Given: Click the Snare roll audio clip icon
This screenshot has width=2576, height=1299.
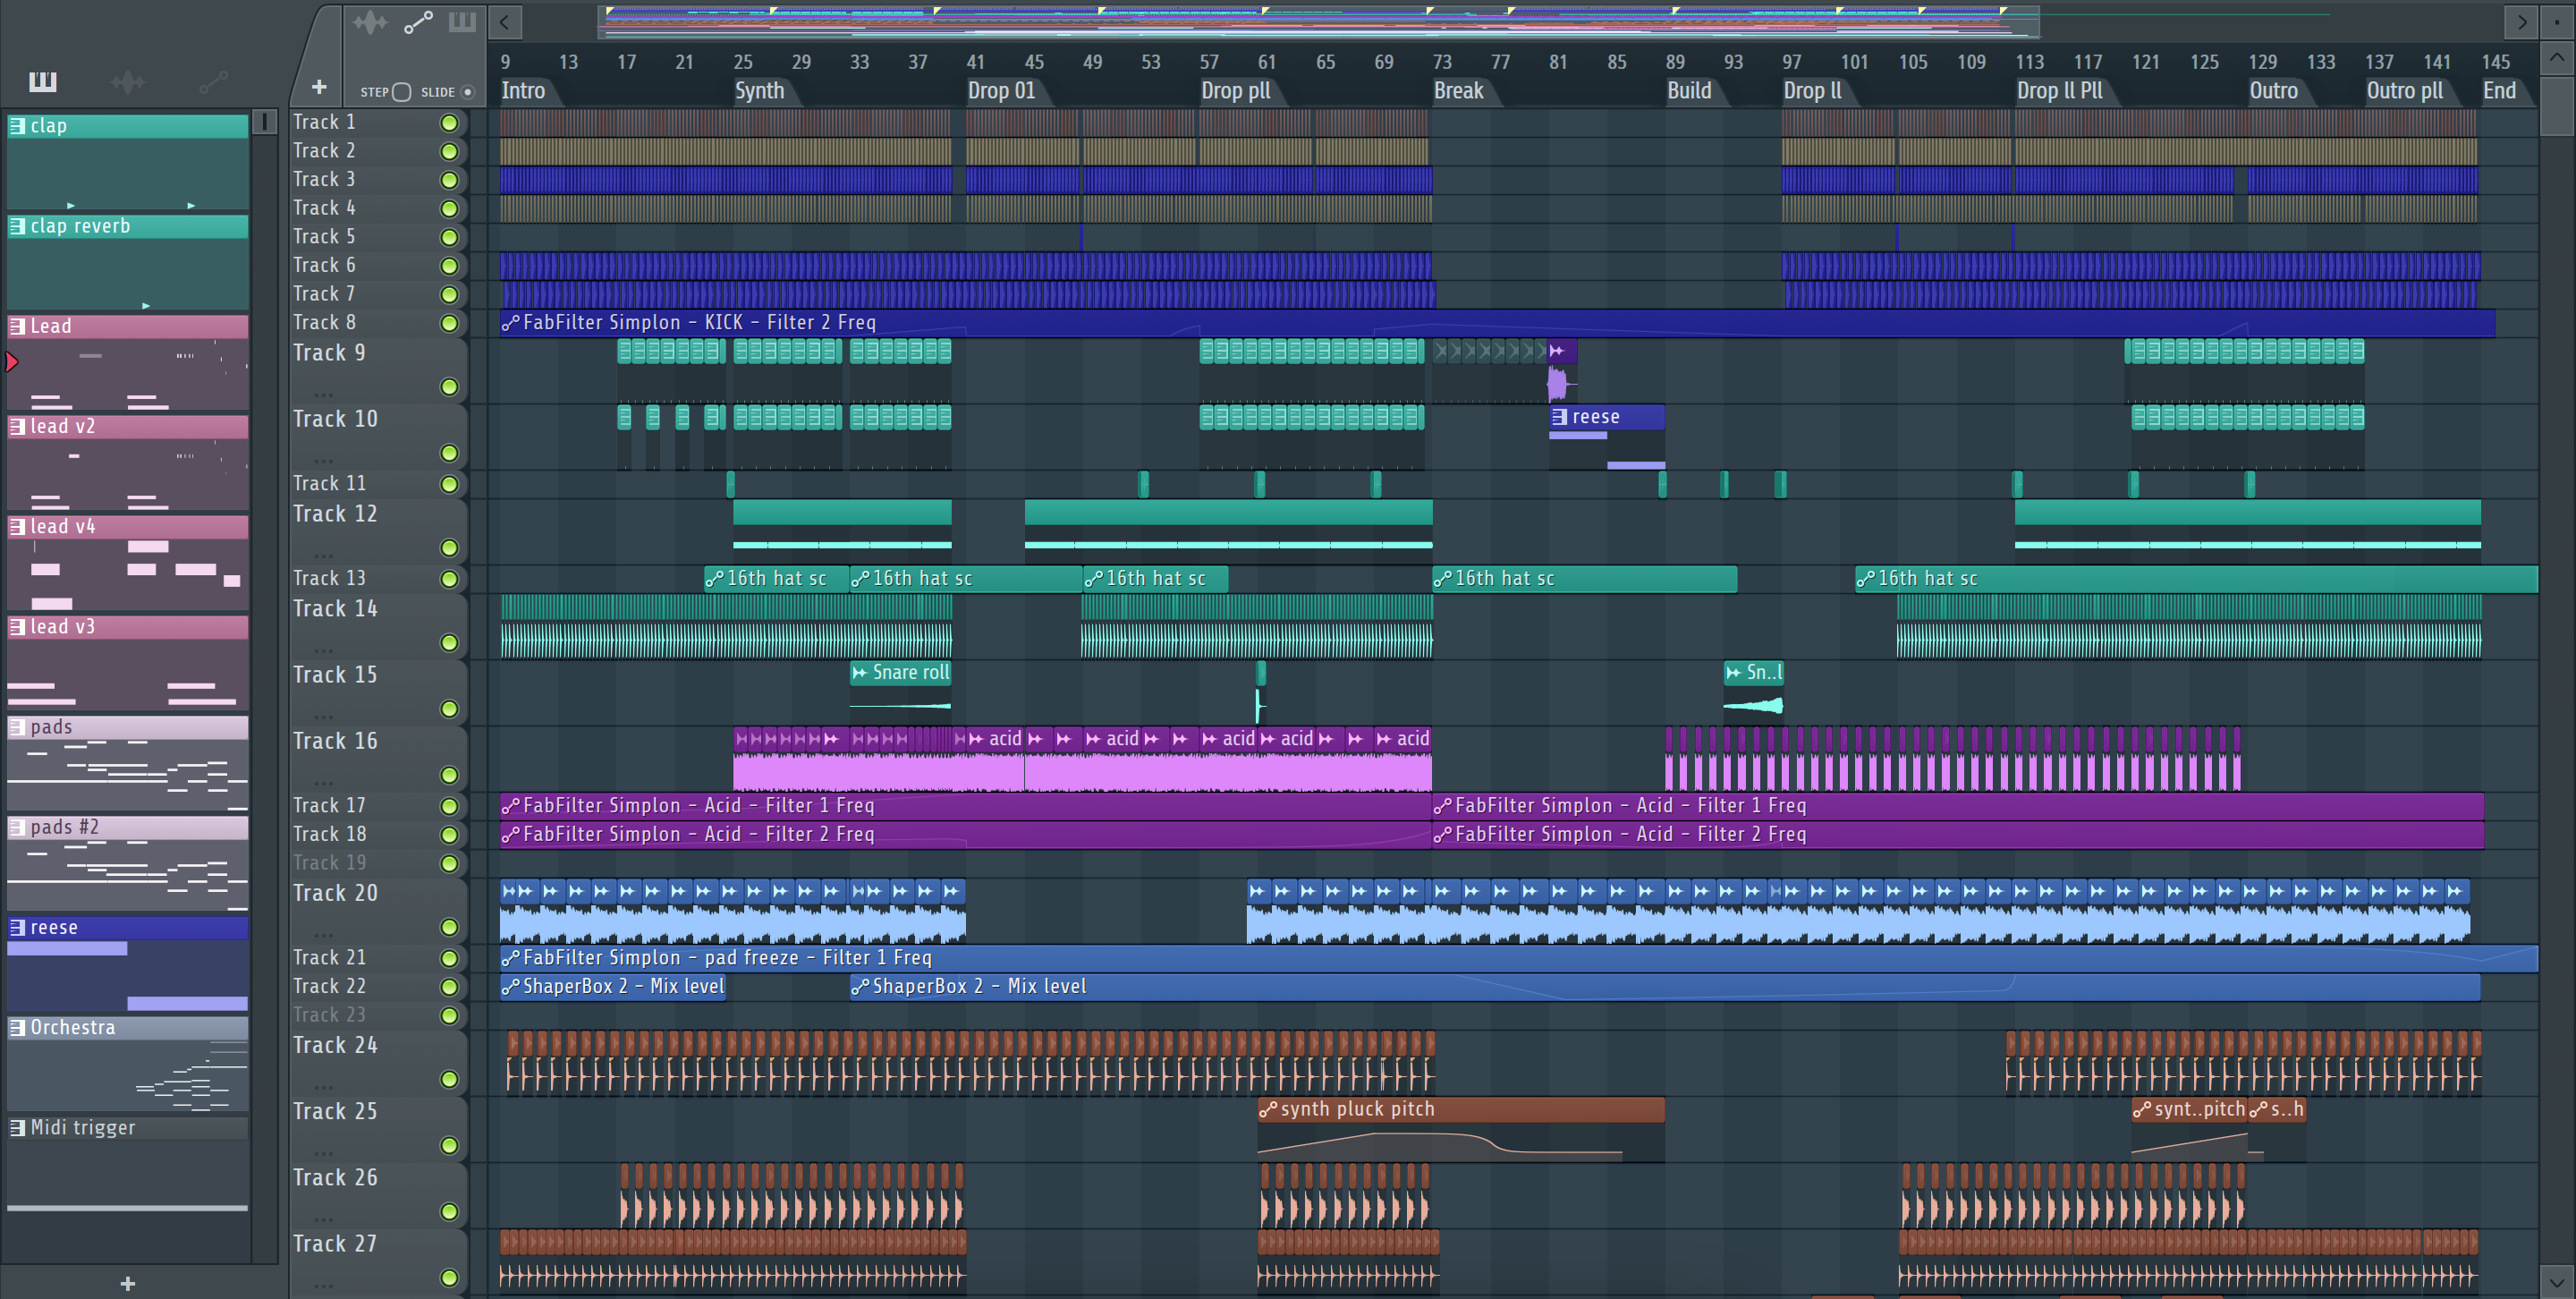Looking at the screenshot, I should (x=860, y=673).
